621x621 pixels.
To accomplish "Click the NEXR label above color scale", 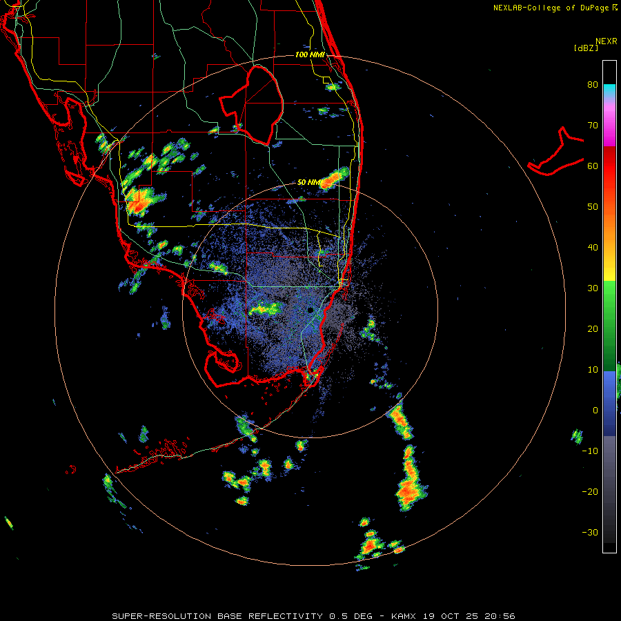I will (607, 41).
